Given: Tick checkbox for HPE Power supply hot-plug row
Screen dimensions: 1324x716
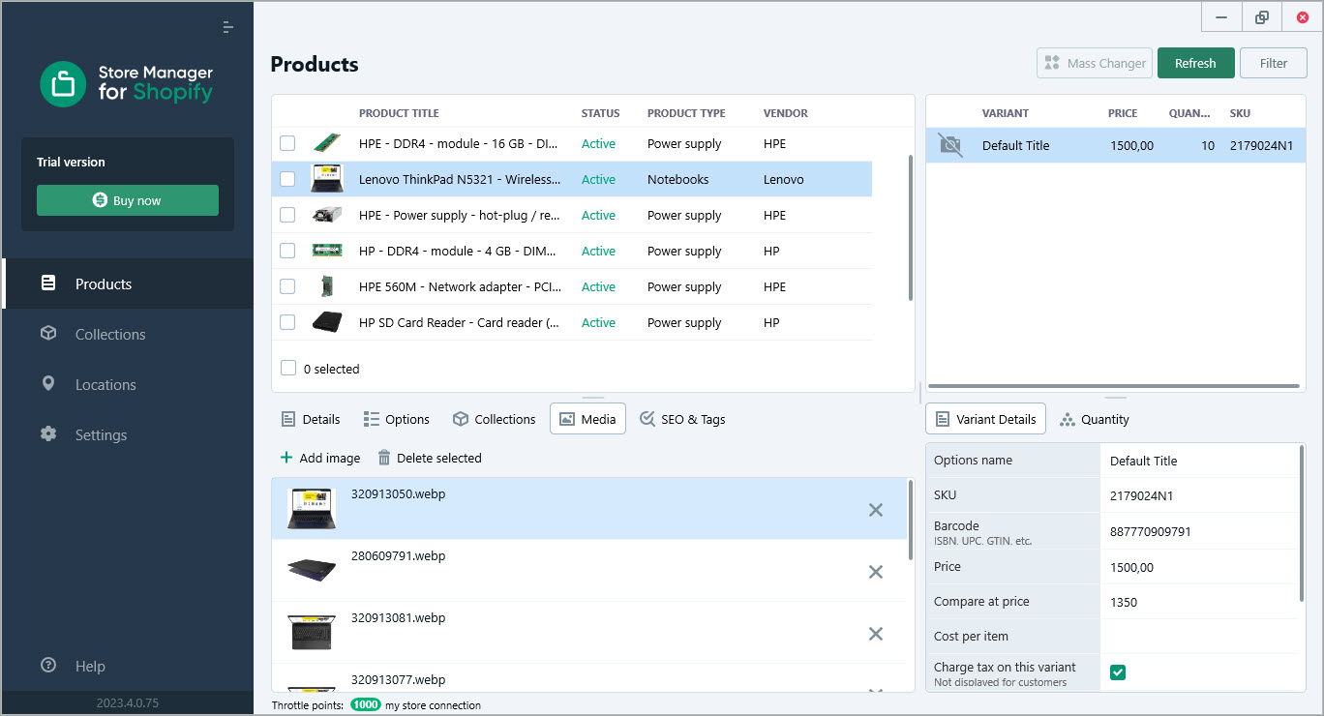Looking at the screenshot, I should [287, 215].
